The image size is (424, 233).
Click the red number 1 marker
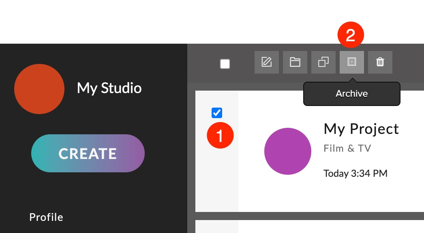coord(220,136)
